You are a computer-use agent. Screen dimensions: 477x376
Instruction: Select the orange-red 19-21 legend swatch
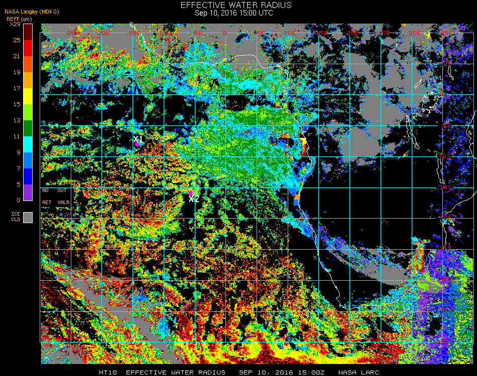[x=28, y=64]
